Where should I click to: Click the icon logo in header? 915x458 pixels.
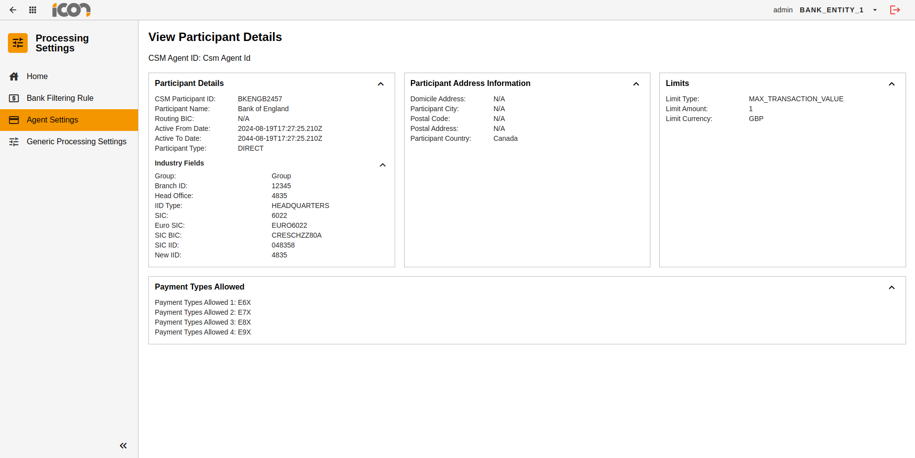tap(71, 10)
